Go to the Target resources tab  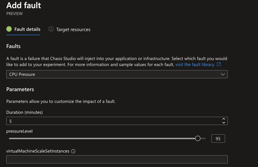point(73,29)
